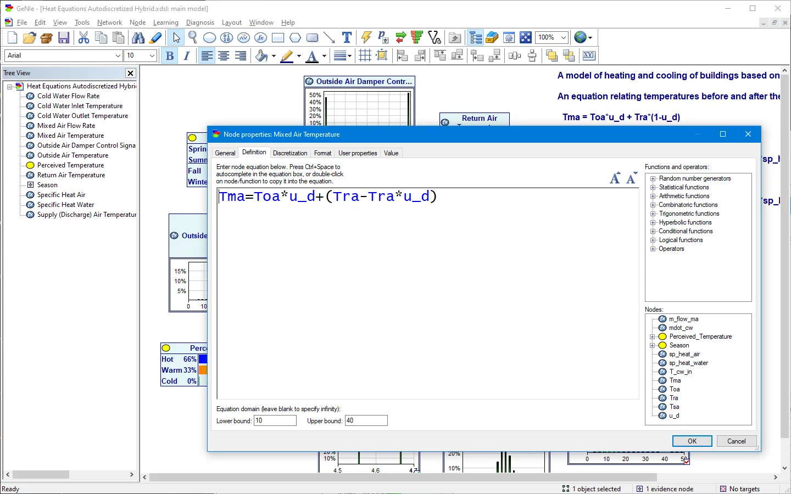Open the Arial font name dropdown

64,55
